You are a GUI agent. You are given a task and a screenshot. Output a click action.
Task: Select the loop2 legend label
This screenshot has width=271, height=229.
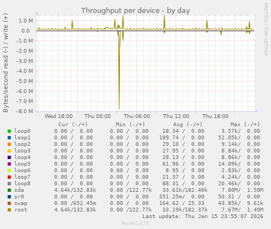(22, 144)
